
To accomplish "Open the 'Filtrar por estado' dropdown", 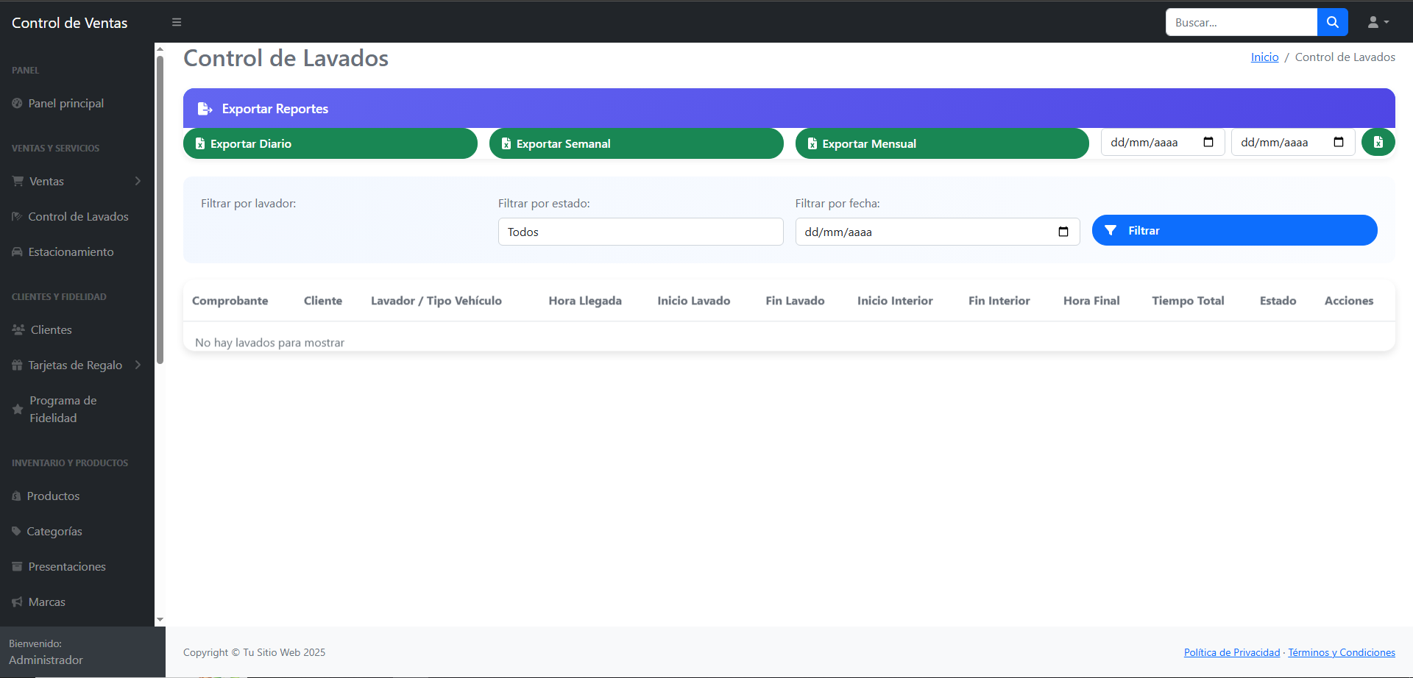I will (x=640, y=231).
